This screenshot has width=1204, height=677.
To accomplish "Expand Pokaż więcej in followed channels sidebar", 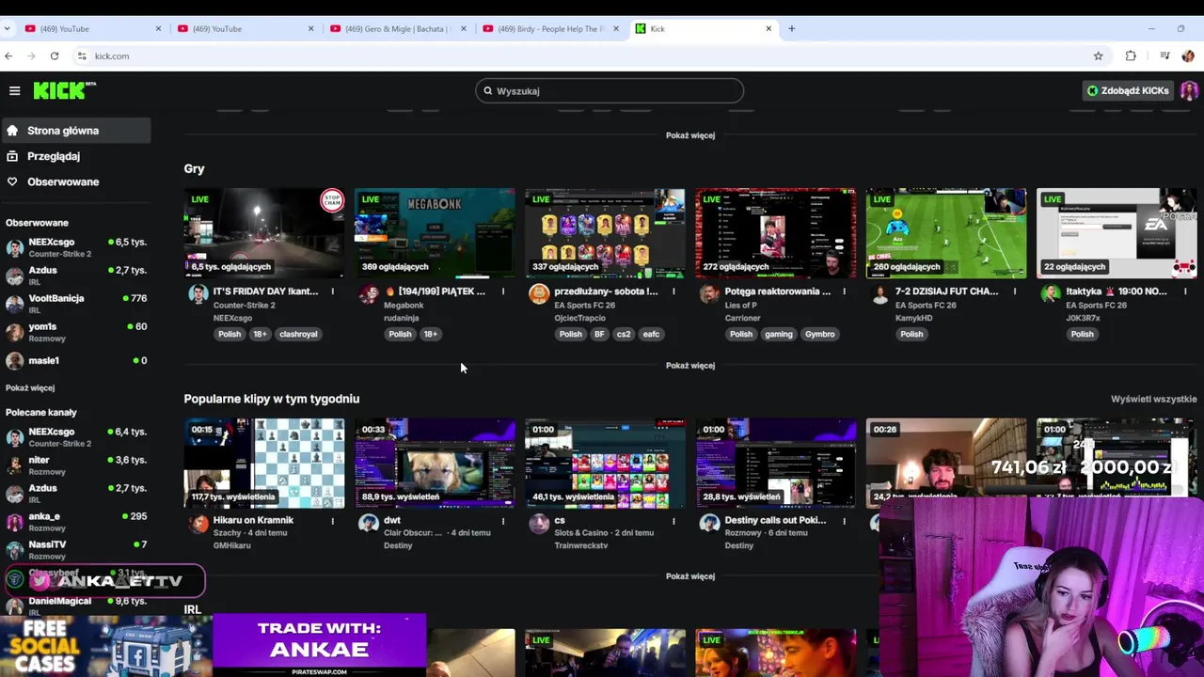I will tap(30, 387).
